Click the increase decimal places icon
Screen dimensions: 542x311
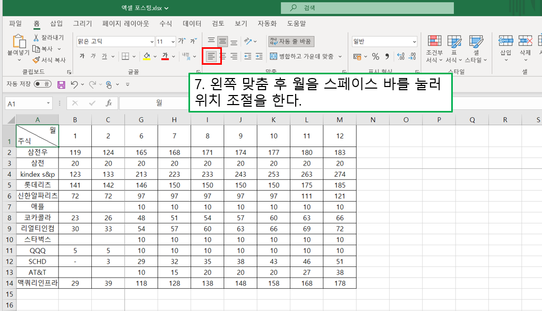(401, 56)
